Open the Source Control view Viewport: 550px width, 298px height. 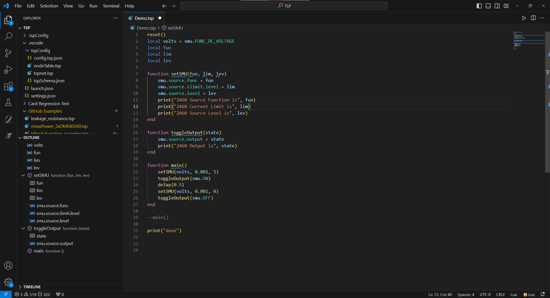coord(8,53)
